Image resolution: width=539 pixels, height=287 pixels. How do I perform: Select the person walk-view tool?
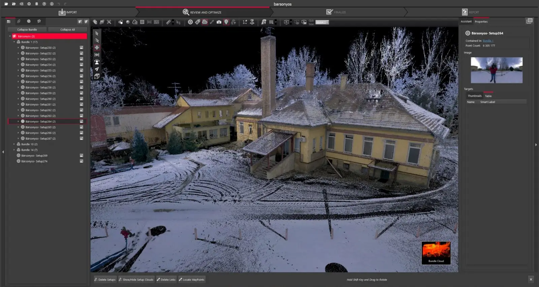click(x=97, y=62)
